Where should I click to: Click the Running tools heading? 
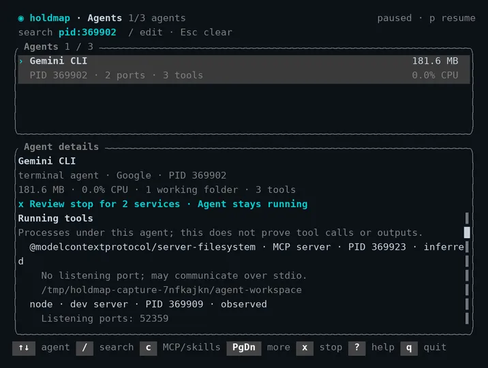[x=55, y=218]
